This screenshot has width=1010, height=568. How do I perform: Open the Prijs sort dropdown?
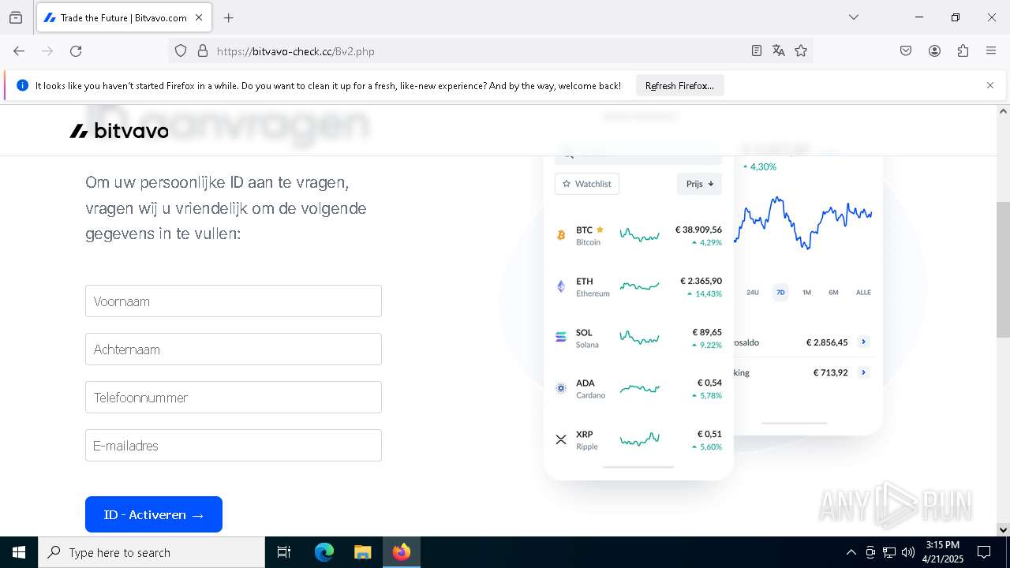coord(699,184)
